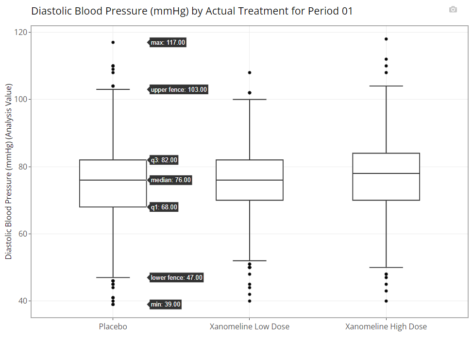Click the Xanomeline High Dose axis label
Viewport: 473px width, 341px height.
tap(386, 327)
